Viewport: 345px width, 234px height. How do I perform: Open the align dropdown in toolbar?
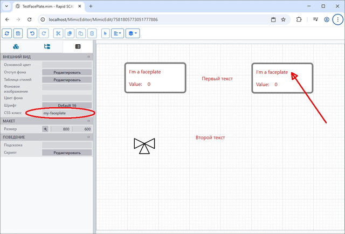point(118,33)
